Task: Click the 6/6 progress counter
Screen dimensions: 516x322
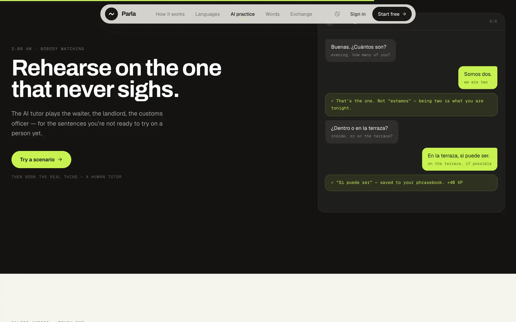Action: point(493,21)
